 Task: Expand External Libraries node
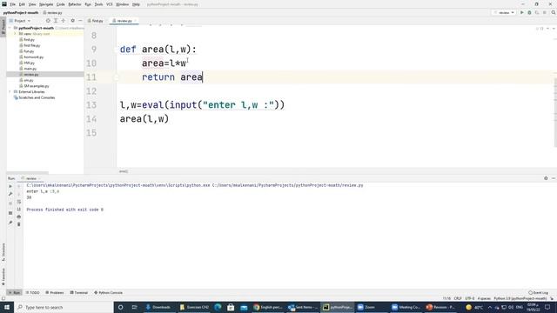[10, 92]
